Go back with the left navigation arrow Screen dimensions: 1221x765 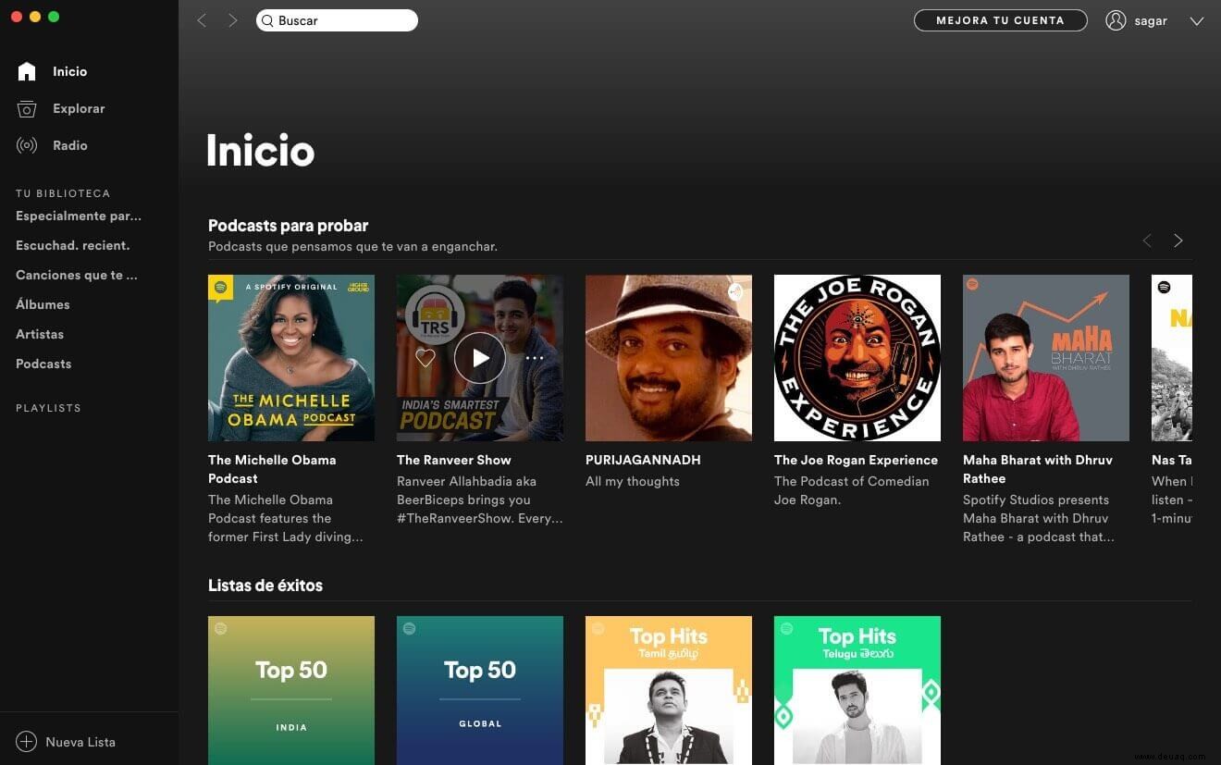[202, 20]
